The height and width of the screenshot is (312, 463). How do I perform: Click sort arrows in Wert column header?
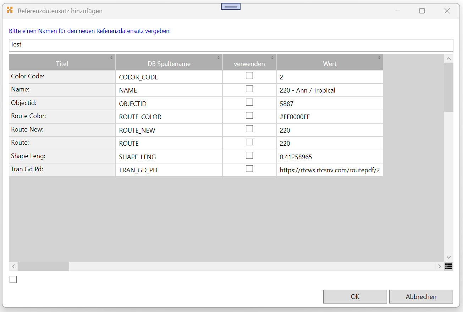(x=379, y=57)
